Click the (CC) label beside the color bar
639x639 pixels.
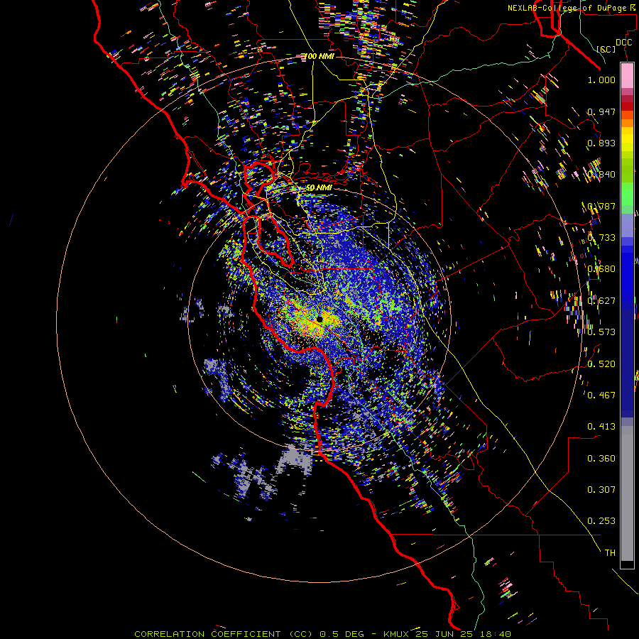pos(606,49)
